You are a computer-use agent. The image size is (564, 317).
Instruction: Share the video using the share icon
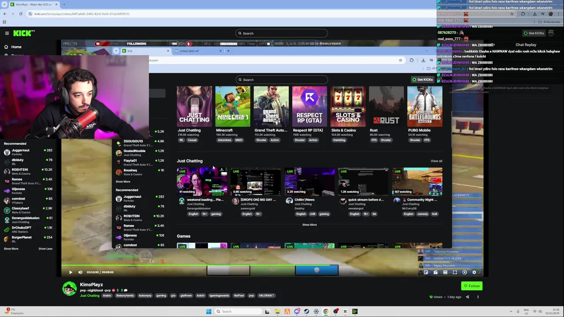468,297
